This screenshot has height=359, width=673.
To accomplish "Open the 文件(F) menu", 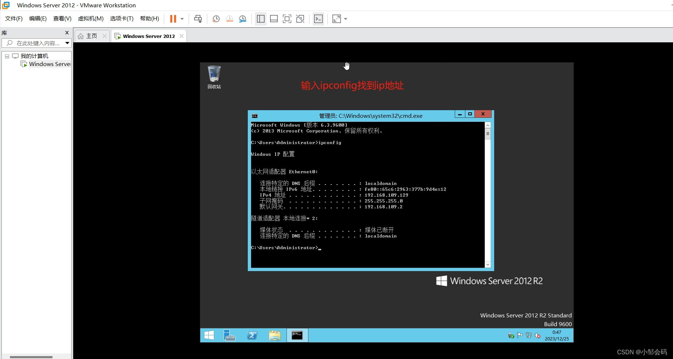I will [14, 19].
